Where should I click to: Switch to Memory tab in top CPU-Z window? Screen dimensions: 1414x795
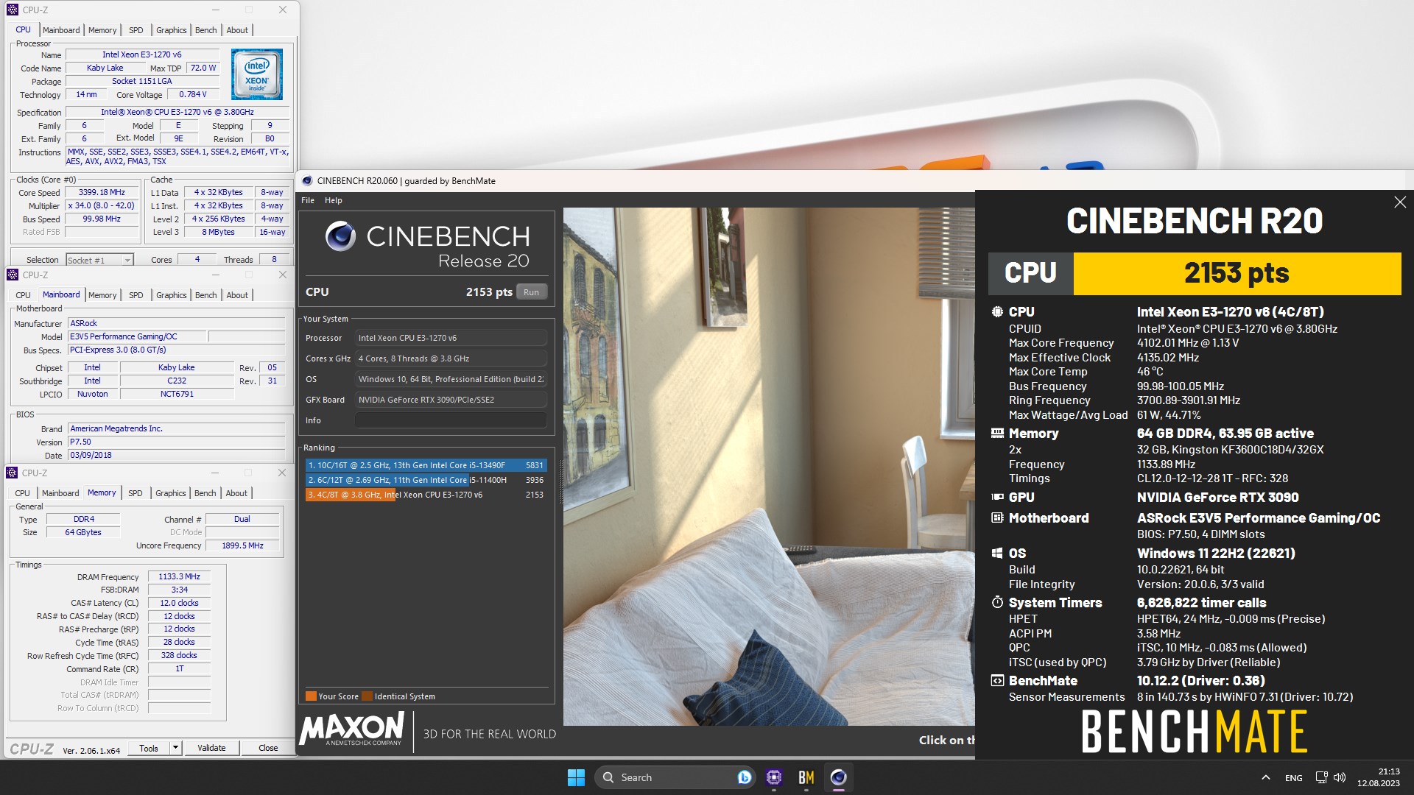[x=102, y=30]
